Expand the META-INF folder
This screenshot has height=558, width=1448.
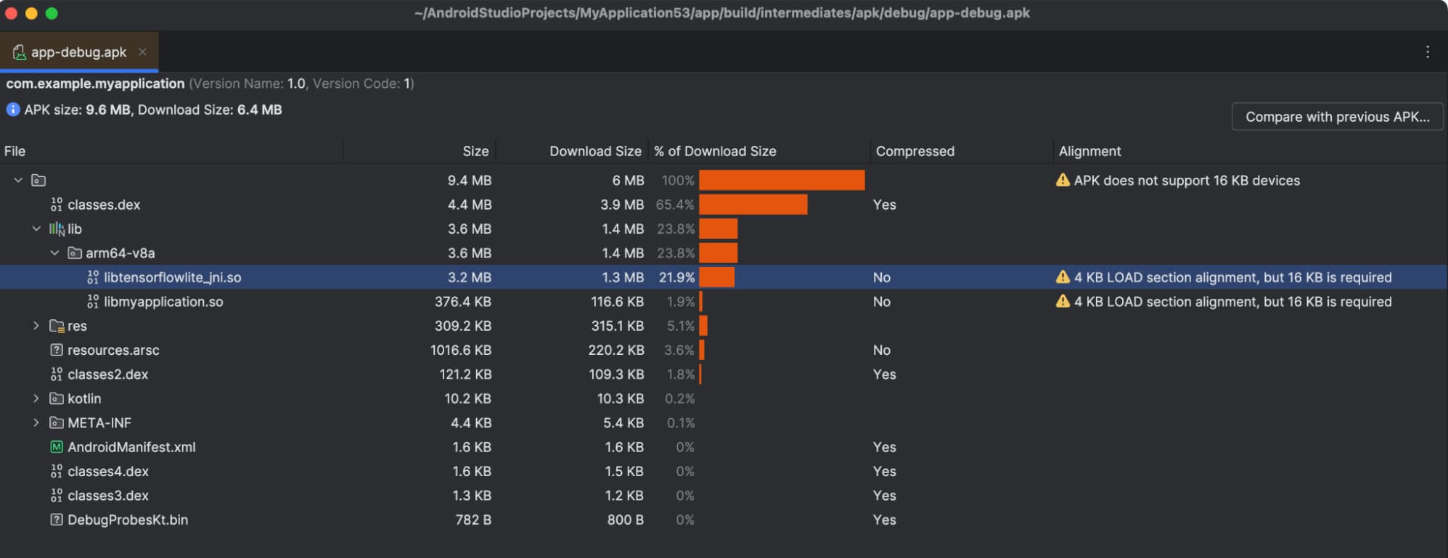36,422
